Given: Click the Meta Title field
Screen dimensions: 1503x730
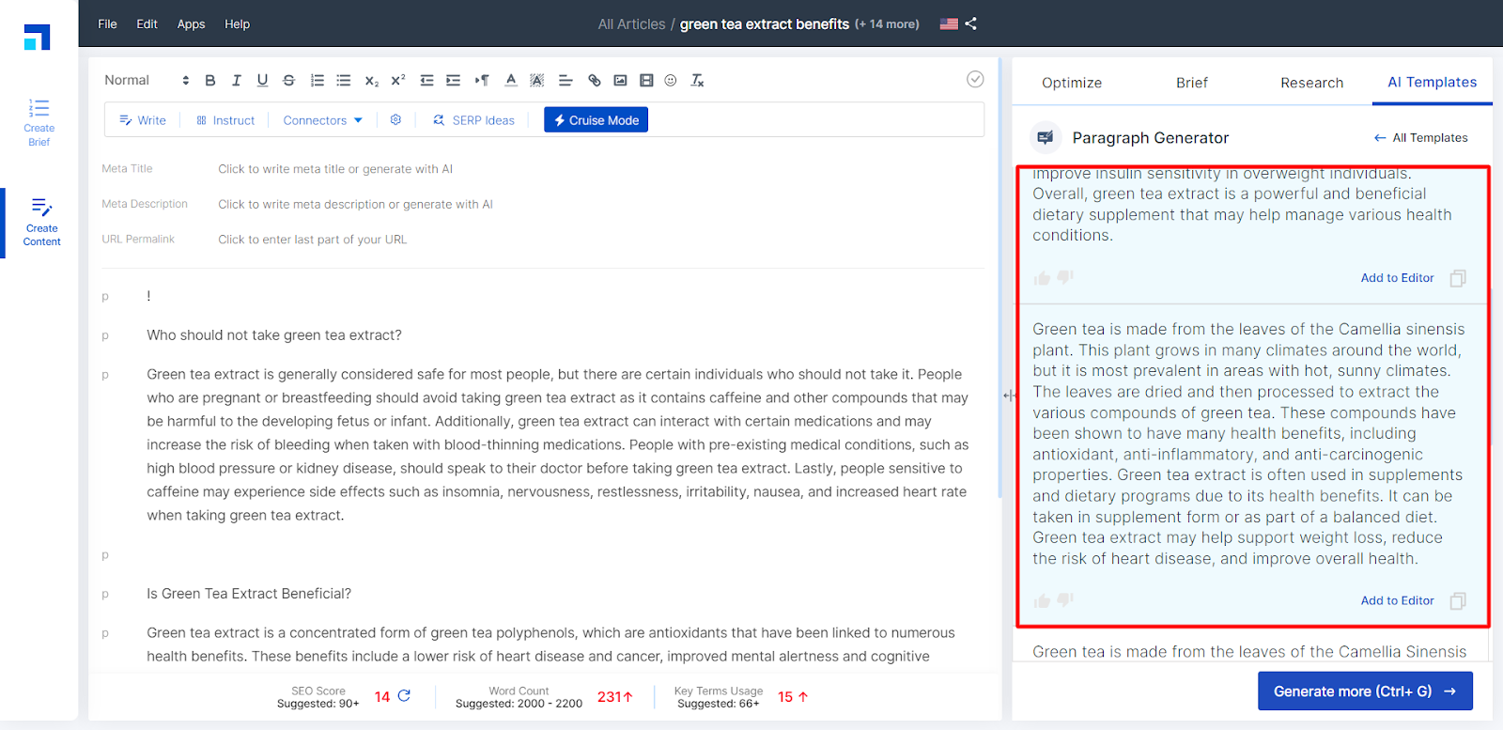Looking at the screenshot, I should pos(335,169).
